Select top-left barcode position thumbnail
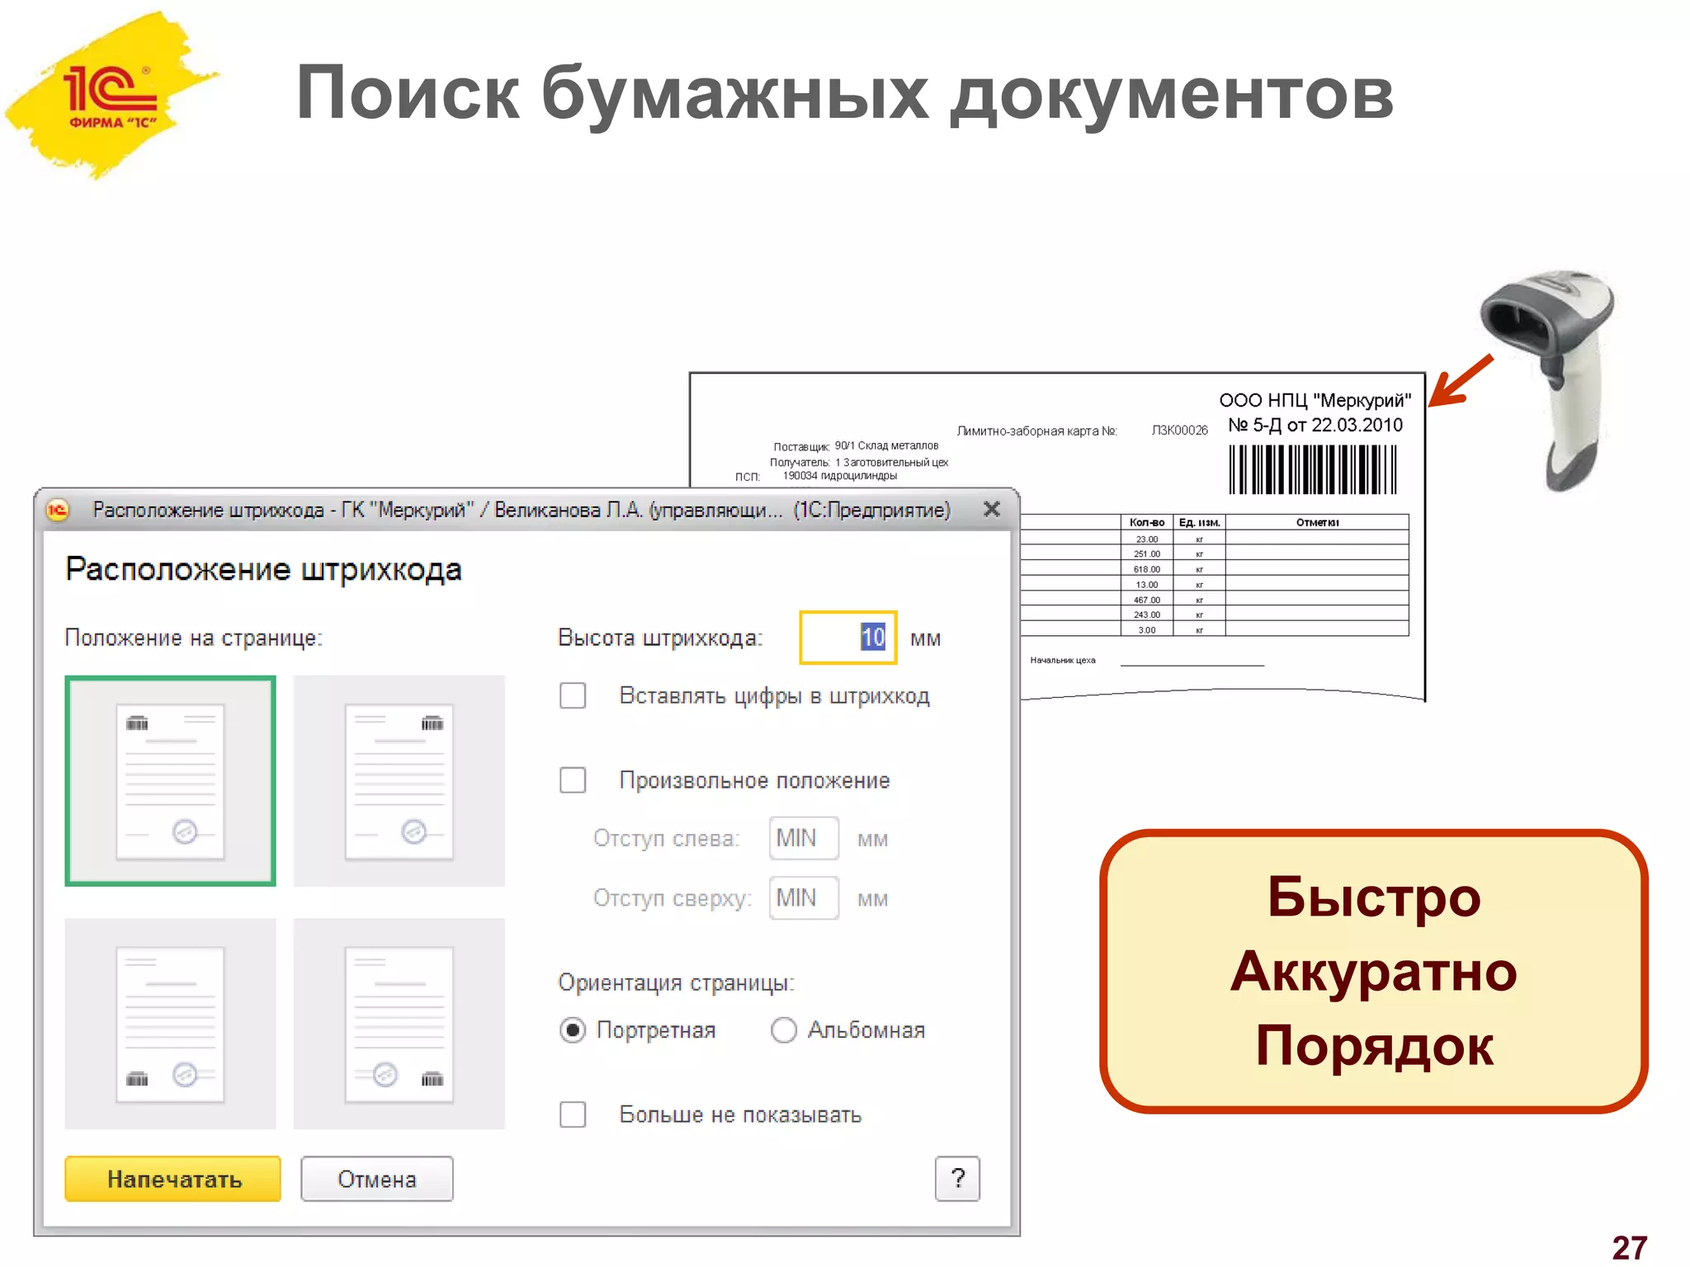Image resolution: width=1690 pixels, height=1267 pixels. tap(170, 780)
